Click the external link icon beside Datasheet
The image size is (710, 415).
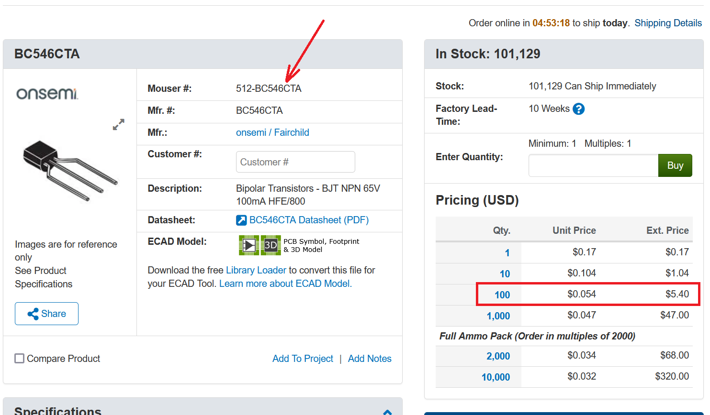pyautogui.click(x=241, y=220)
